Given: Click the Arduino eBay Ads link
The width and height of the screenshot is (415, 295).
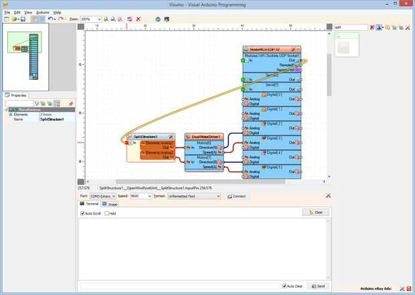Looking at the screenshot, I should (x=377, y=288).
